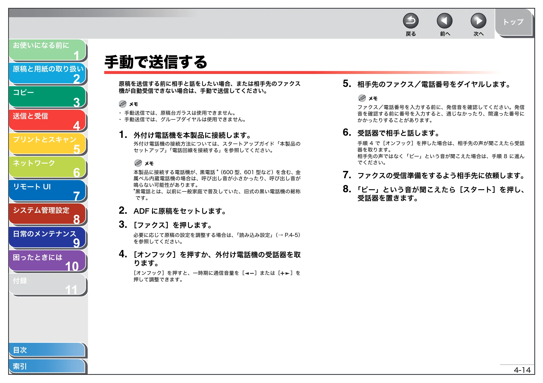The width and height of the screenshot is (543, 383).
Task: Click step 4 heading about [オンフック]
Action: 217,259
